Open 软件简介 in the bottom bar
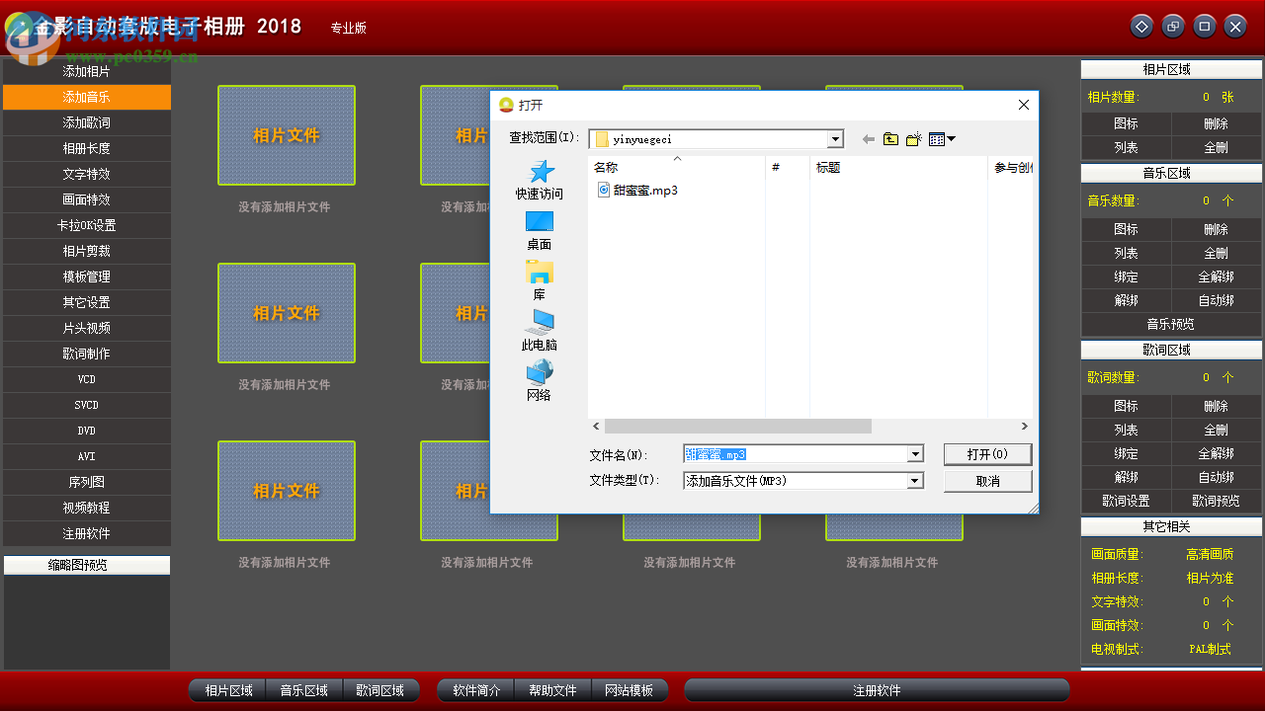1265x711 pixels. [x=476, y=690]
